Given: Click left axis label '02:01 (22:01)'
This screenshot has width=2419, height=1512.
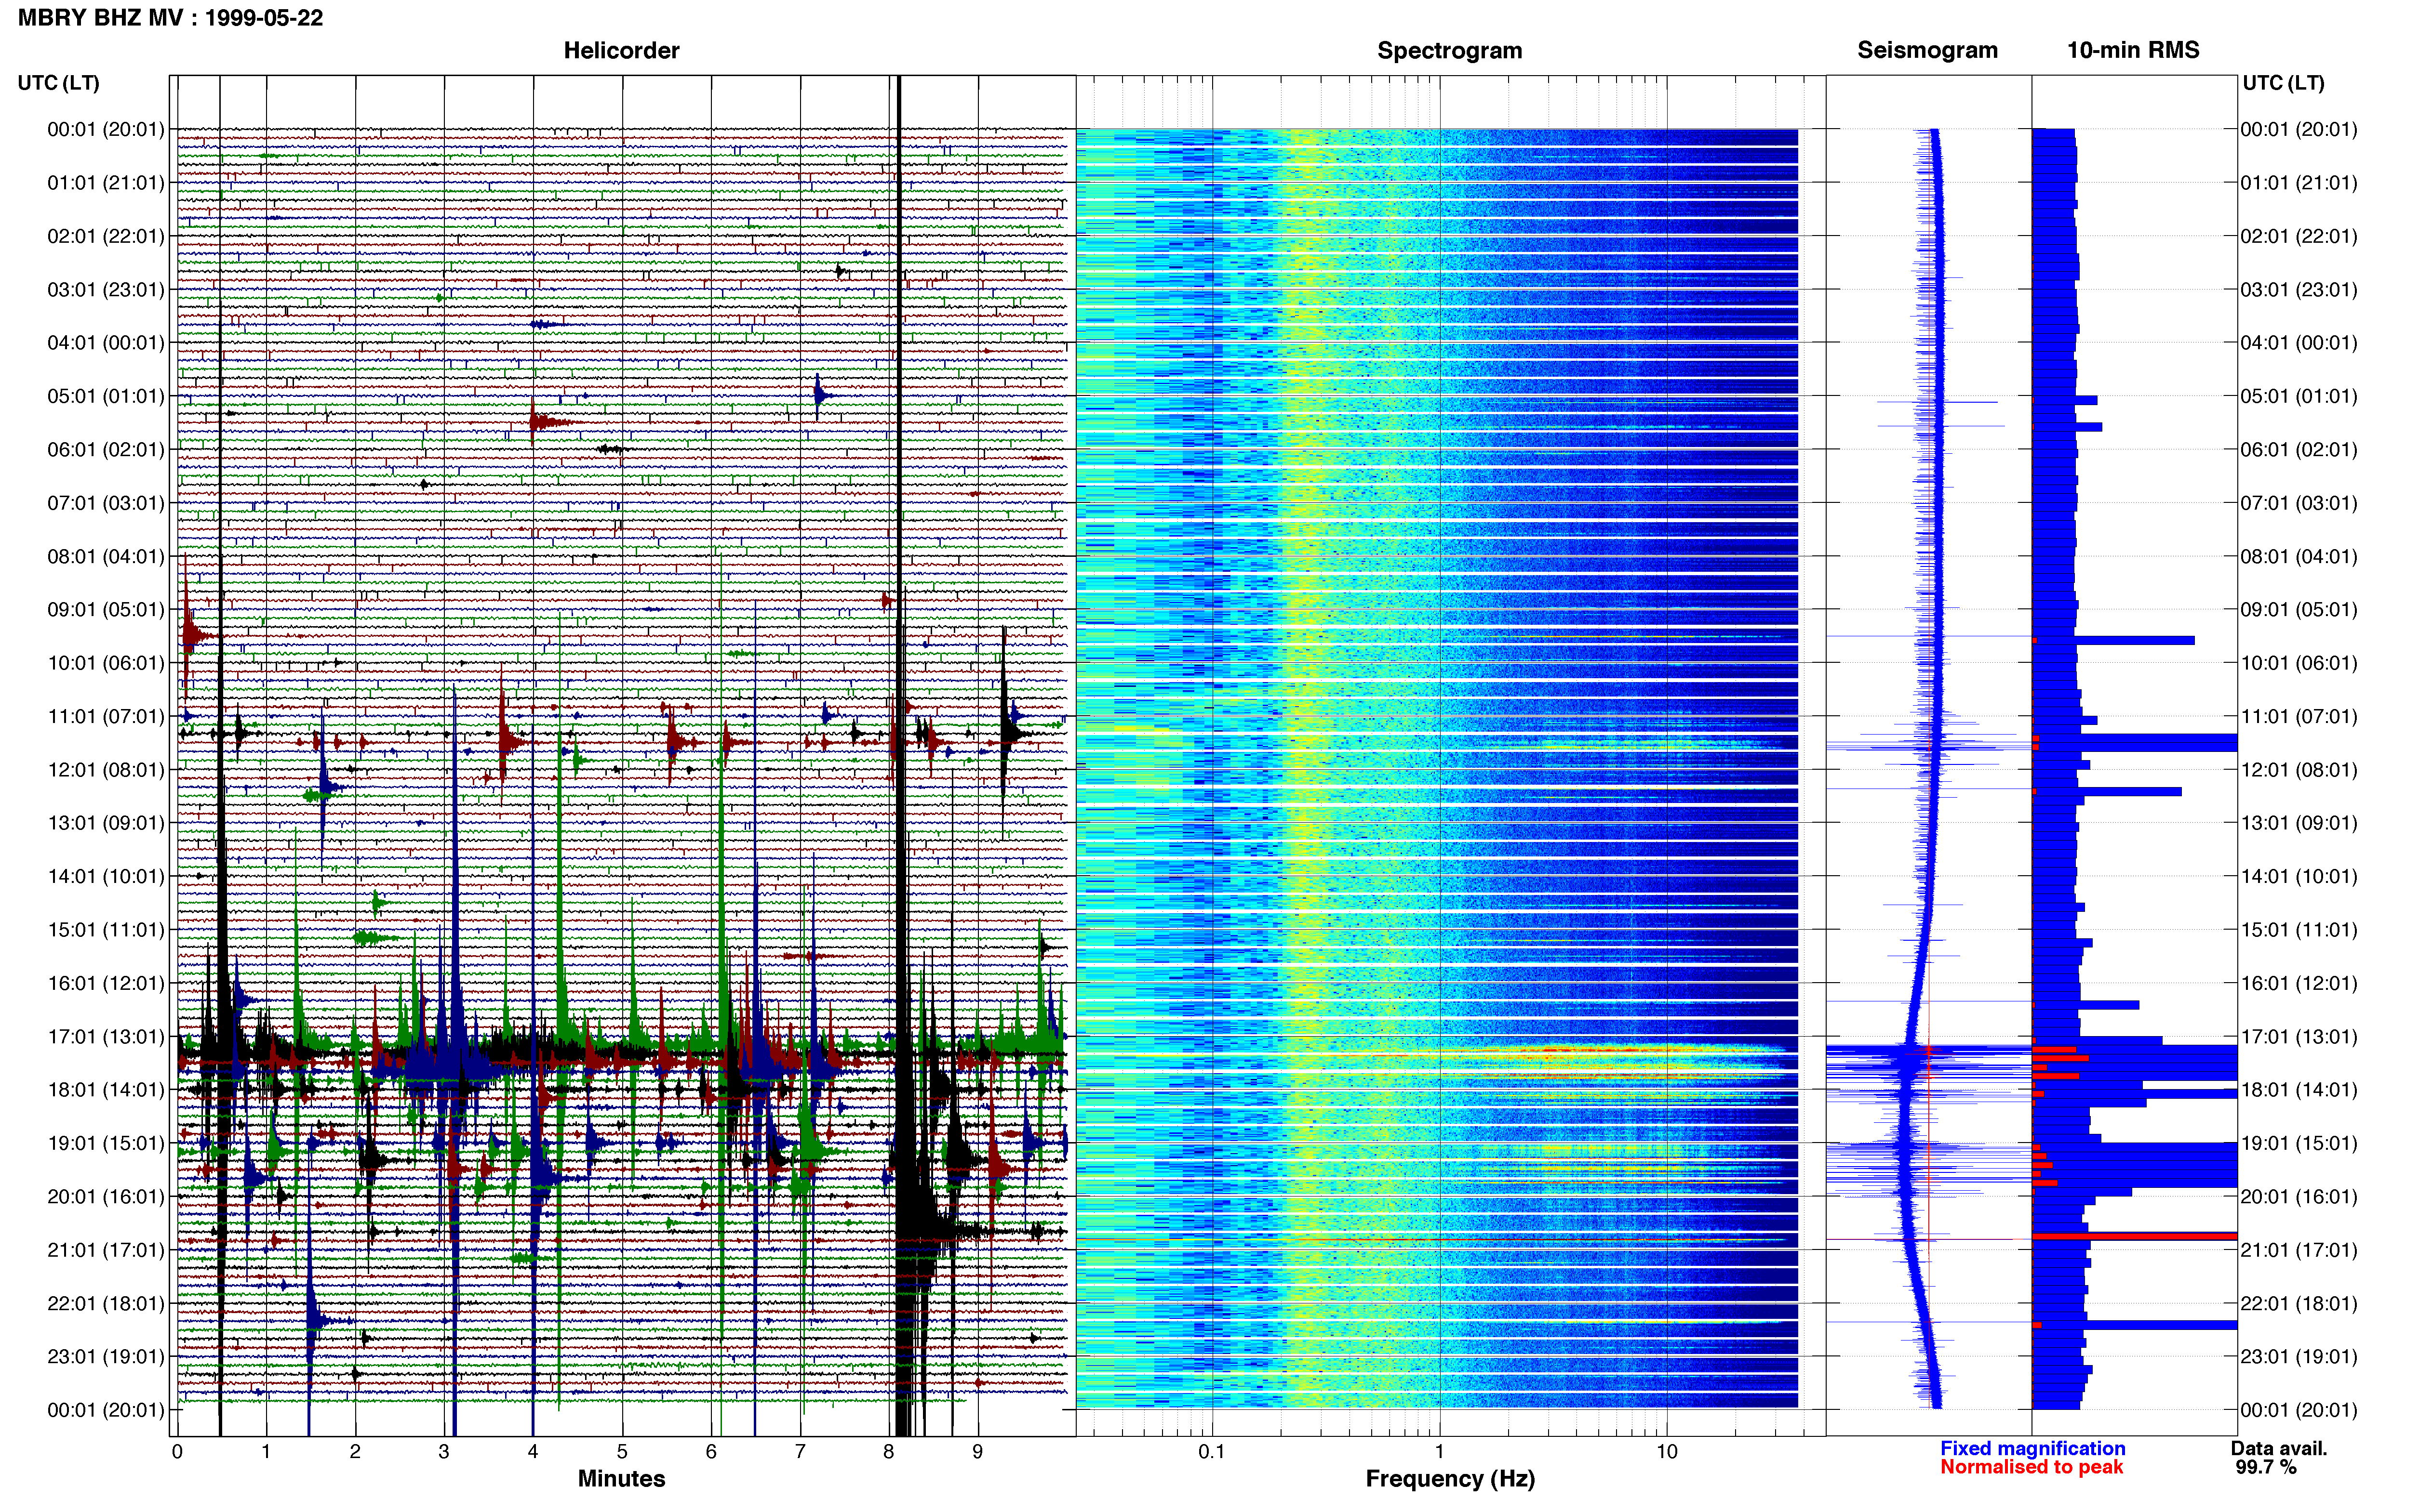Looking at the screenshot, I should click(x=106, y=236).
